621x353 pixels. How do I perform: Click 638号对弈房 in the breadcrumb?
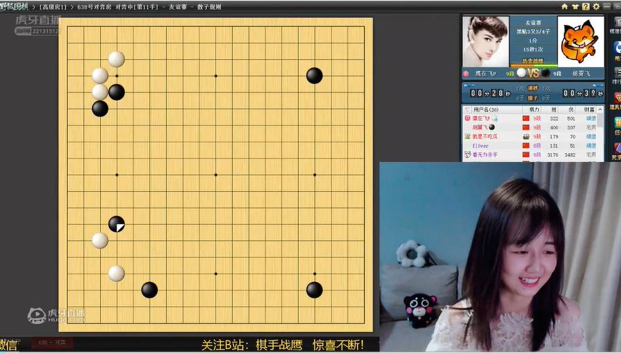(x=95, y=7)
